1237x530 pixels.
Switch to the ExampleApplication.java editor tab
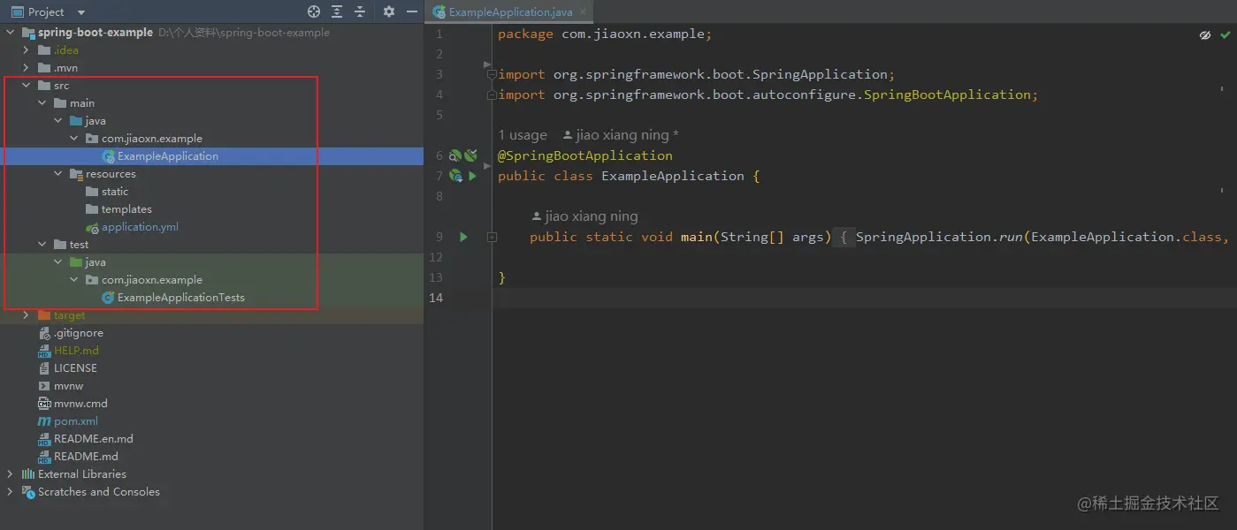point(508,12)
